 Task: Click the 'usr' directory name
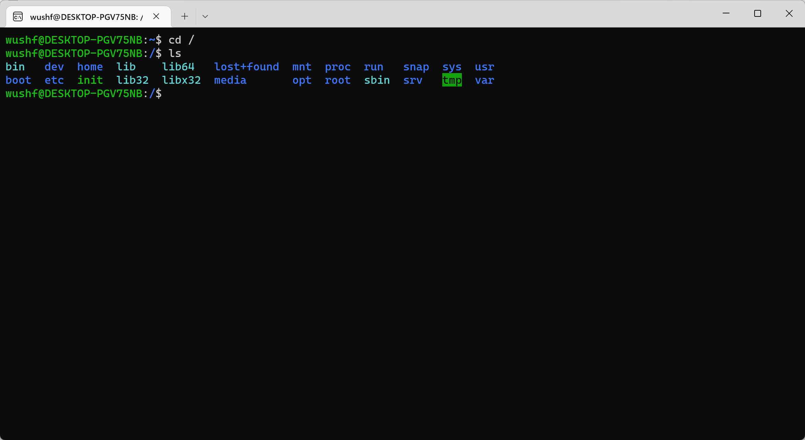(485, 67)
